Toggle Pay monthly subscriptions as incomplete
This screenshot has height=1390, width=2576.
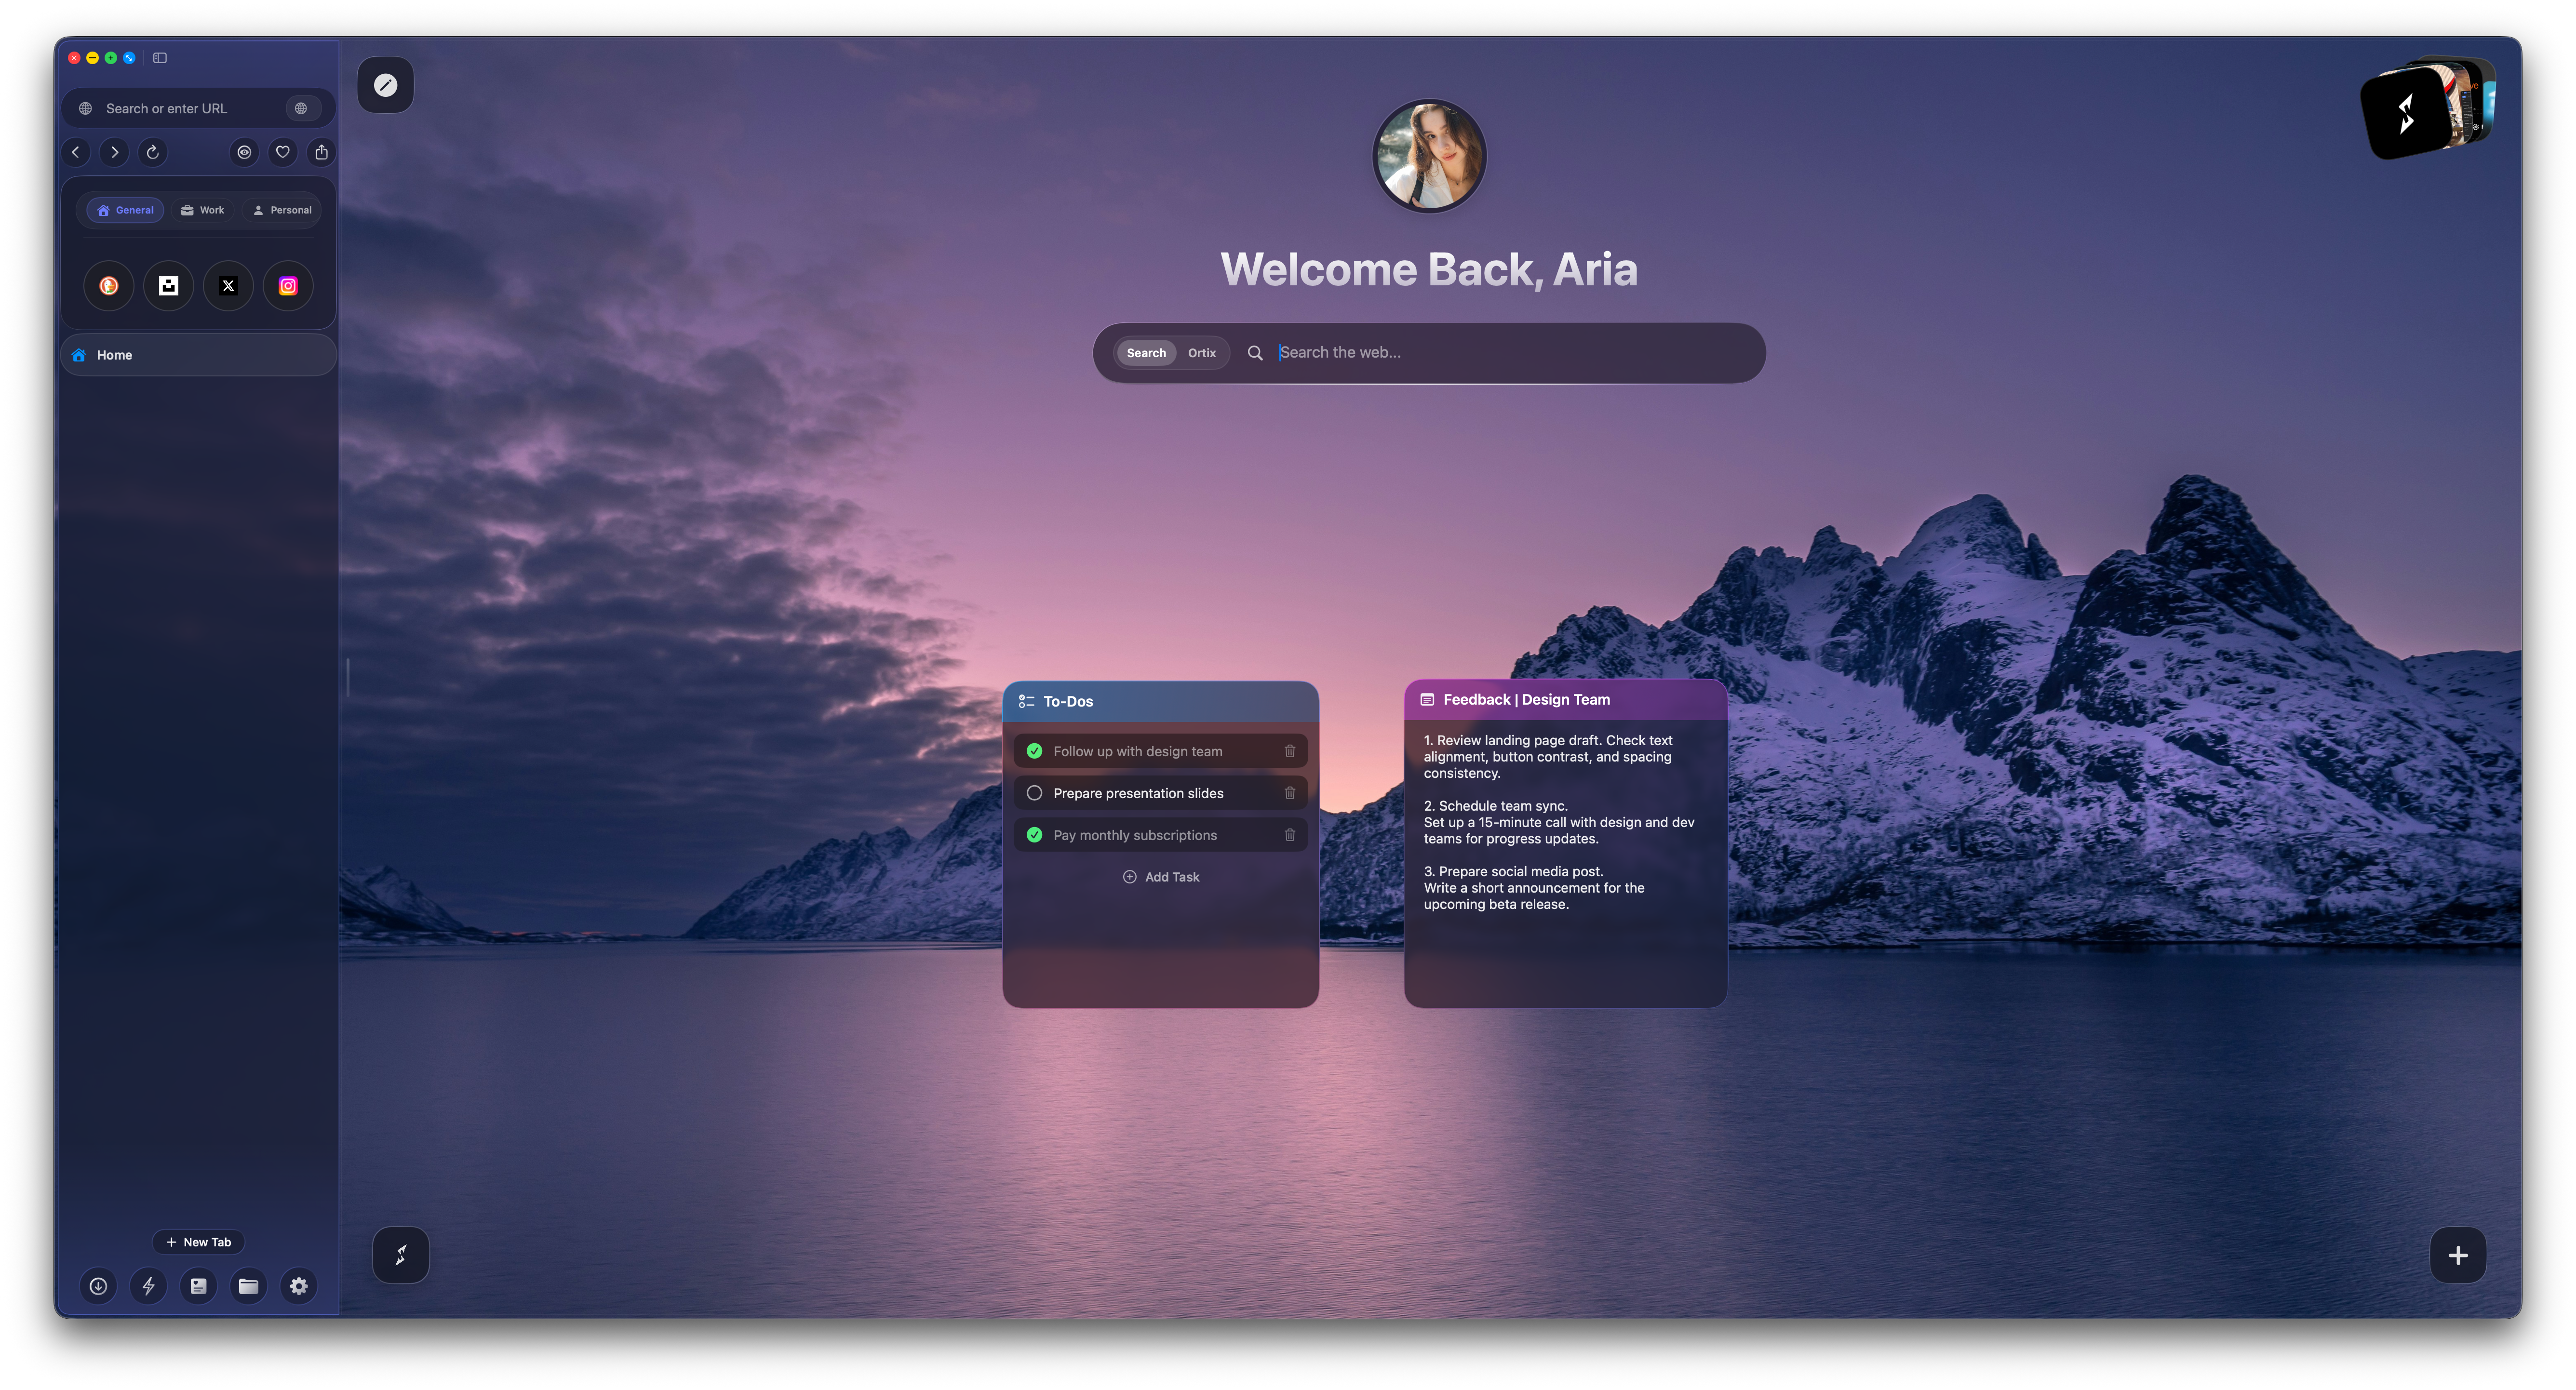(1035, 835)
